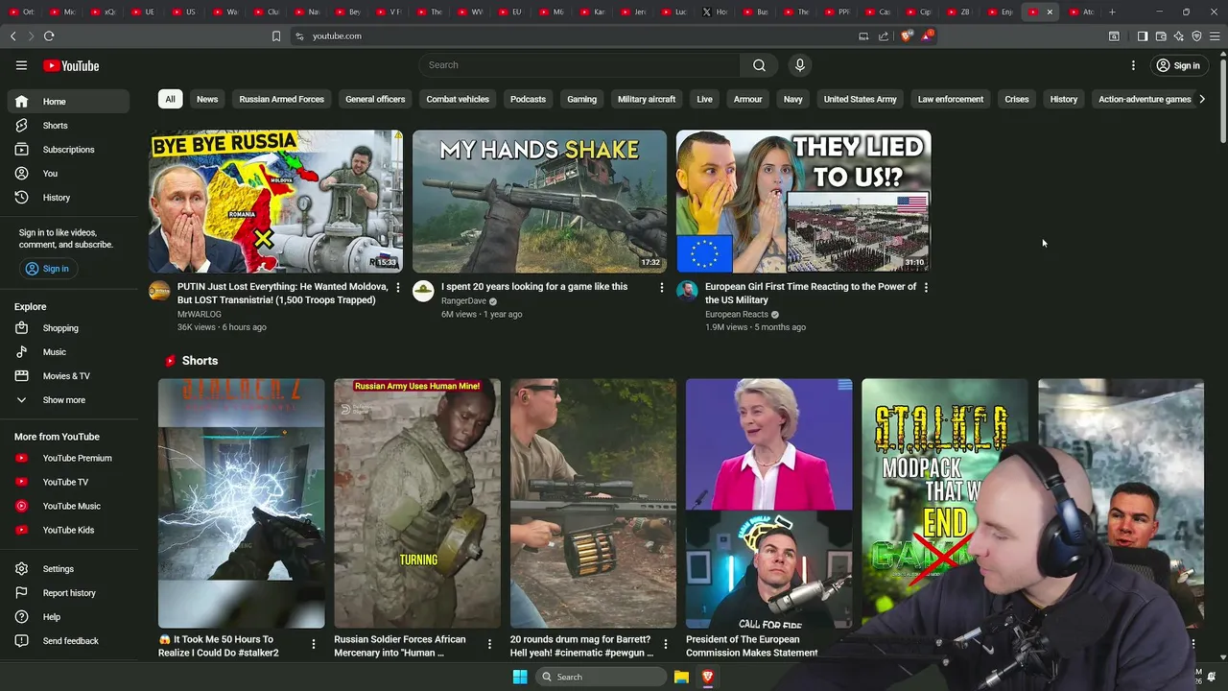The width and height of the screenshot is (1228, 691).
Task: Select the Live filter chip
Action: tap(704, 99)
